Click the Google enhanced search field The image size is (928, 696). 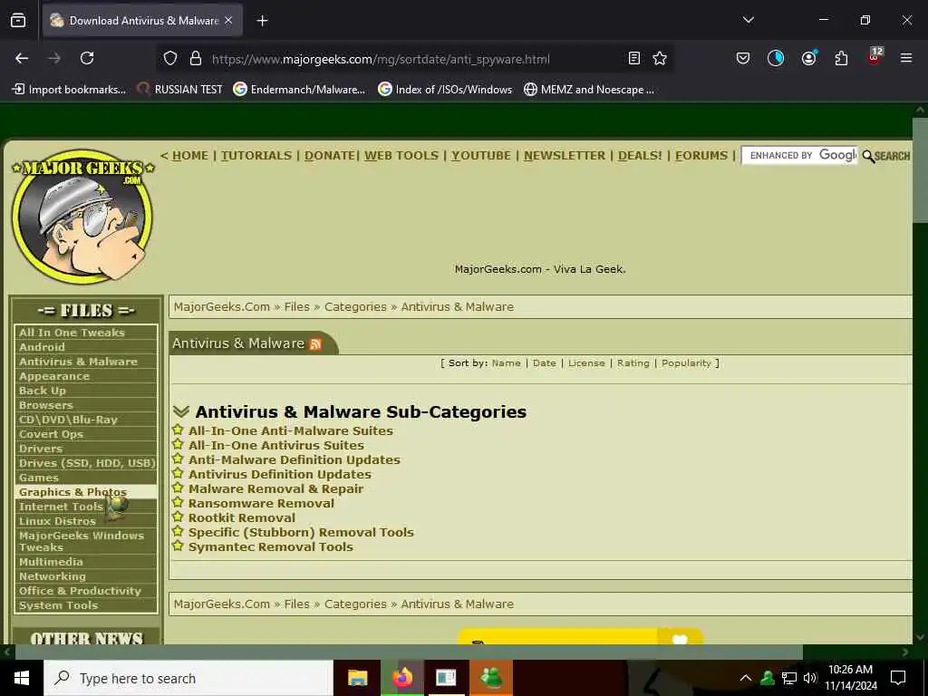pyautogui.click(x=799, y=156)
